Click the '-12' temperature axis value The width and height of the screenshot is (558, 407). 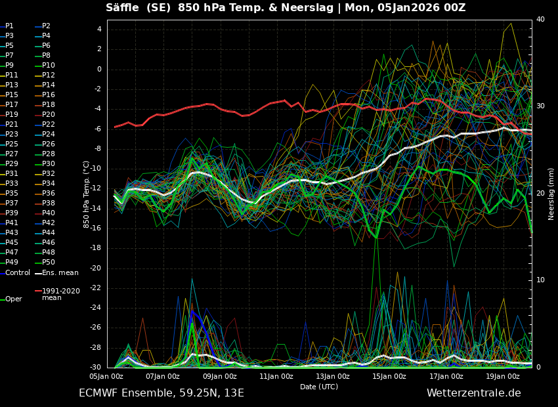click(x=96, y=188)
